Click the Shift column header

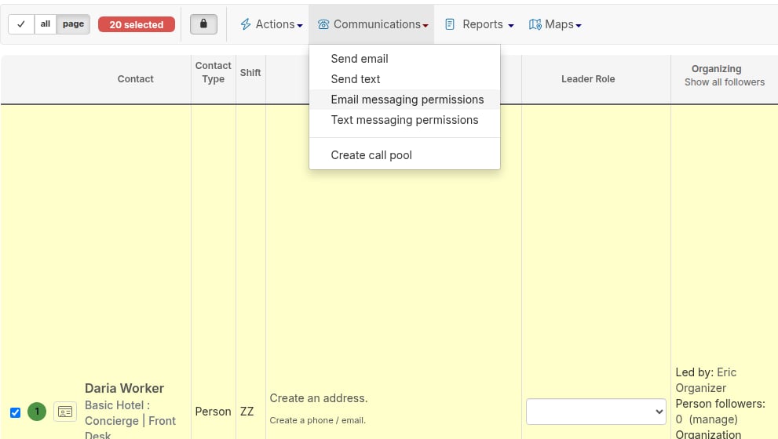[x=250, y=72]
